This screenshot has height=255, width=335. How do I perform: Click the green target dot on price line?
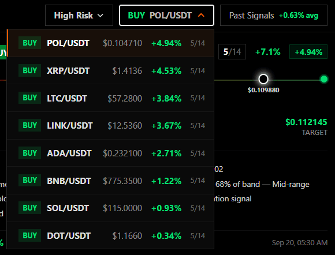(x=324, y=79)
